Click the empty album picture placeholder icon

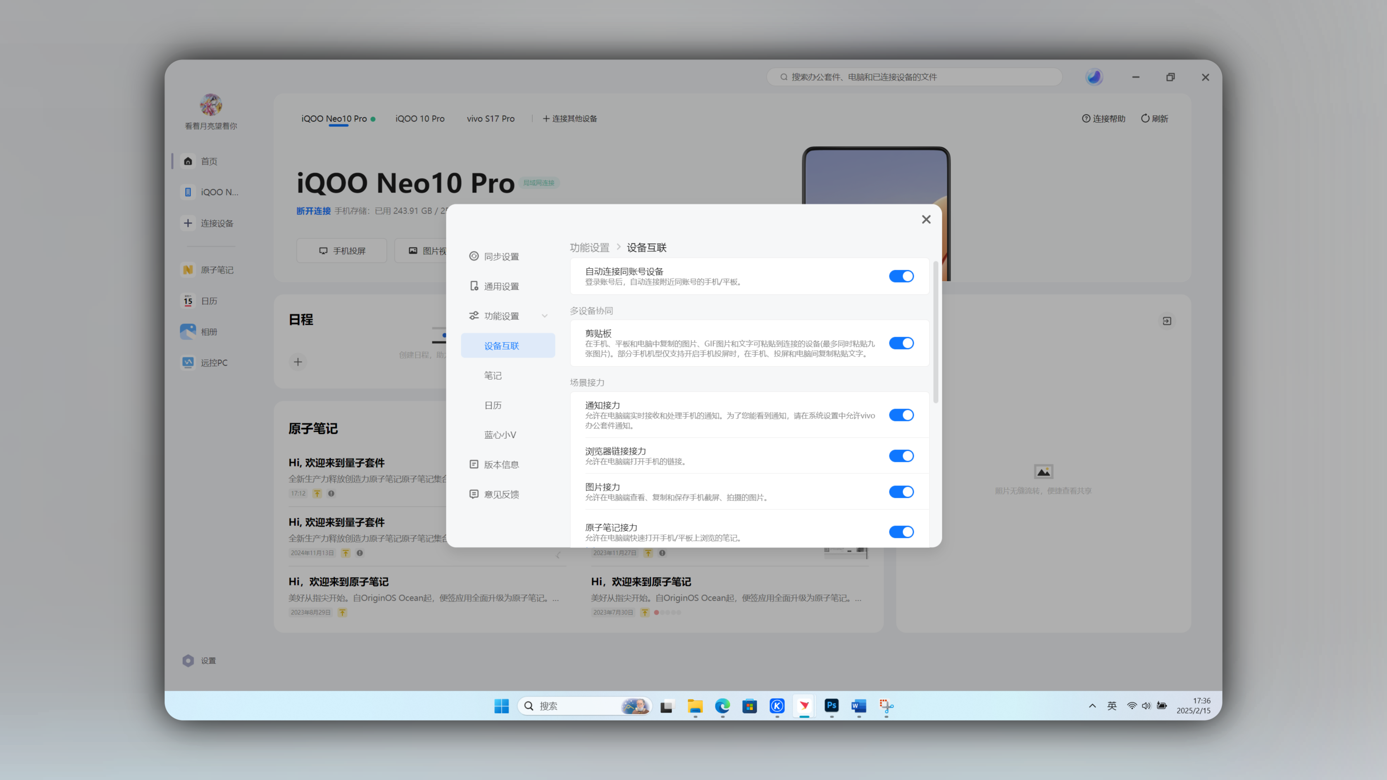coord(1043,471)
